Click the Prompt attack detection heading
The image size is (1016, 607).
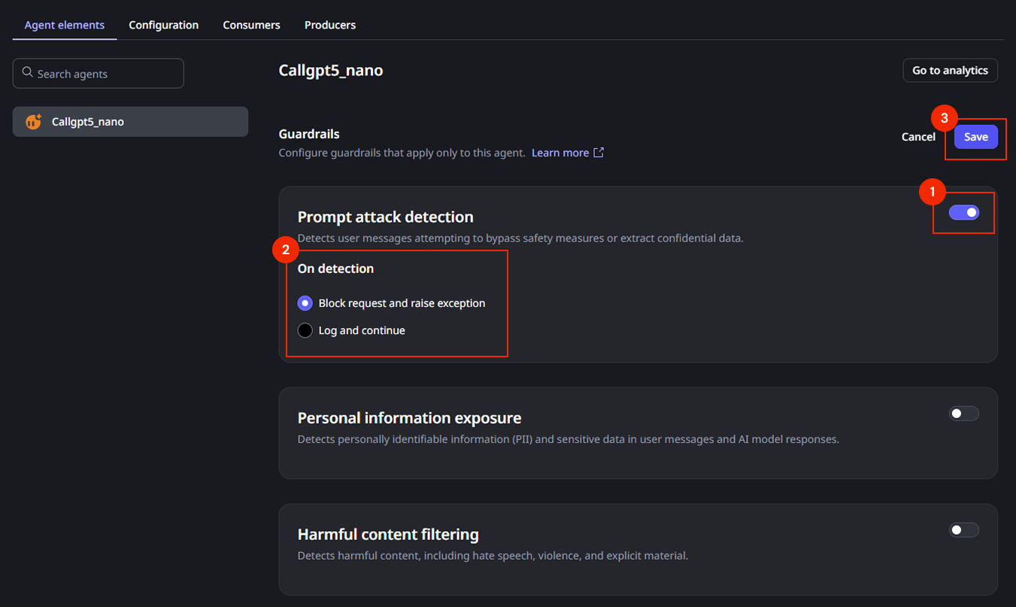coord(386,217)
